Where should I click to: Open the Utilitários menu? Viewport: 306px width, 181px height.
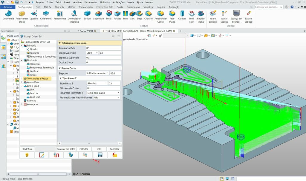tap(105, 2)
